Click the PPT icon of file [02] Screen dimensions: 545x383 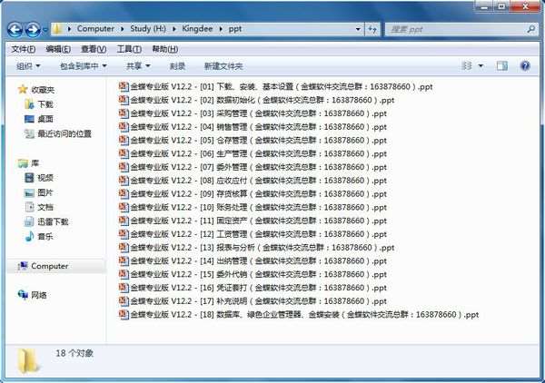pos(124,100)
